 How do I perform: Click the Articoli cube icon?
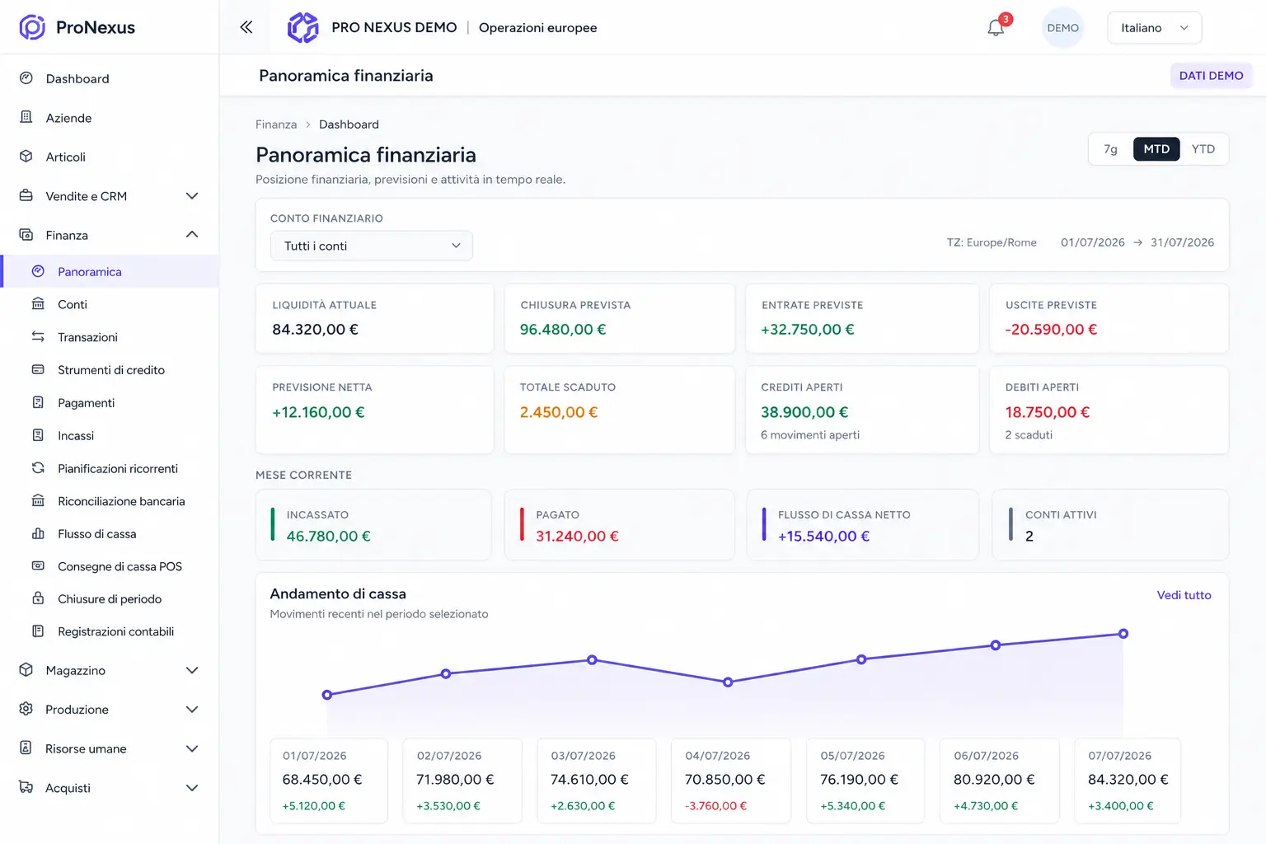pos(26,157)
